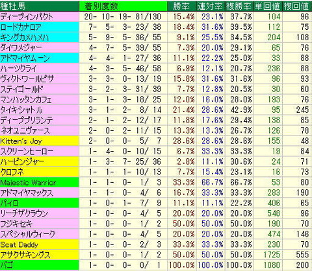Click ディープインパクト record 20-10-19-81/130
Screen dimensions: 312x271
123,17
